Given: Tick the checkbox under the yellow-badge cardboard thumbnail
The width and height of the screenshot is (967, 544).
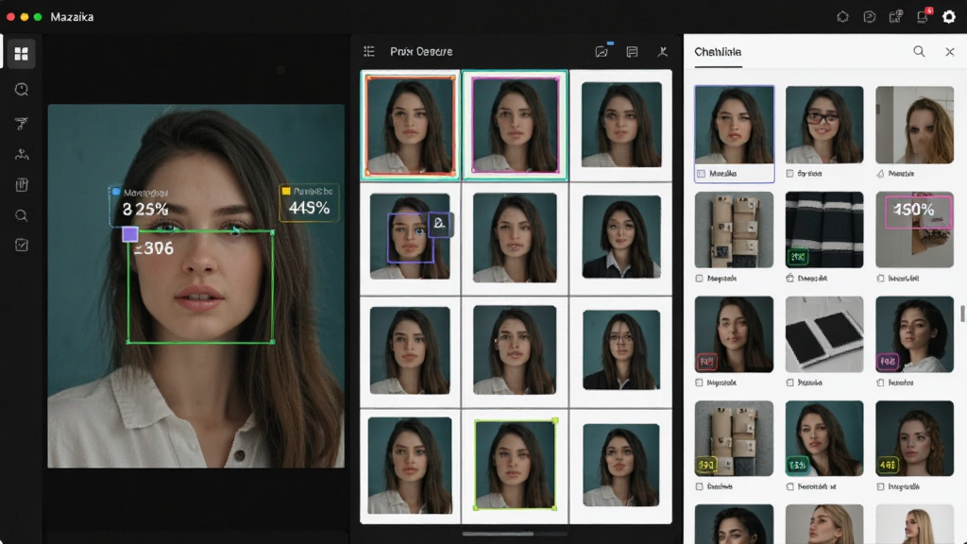Looking at the screenshot, I should tap(700, 486).
